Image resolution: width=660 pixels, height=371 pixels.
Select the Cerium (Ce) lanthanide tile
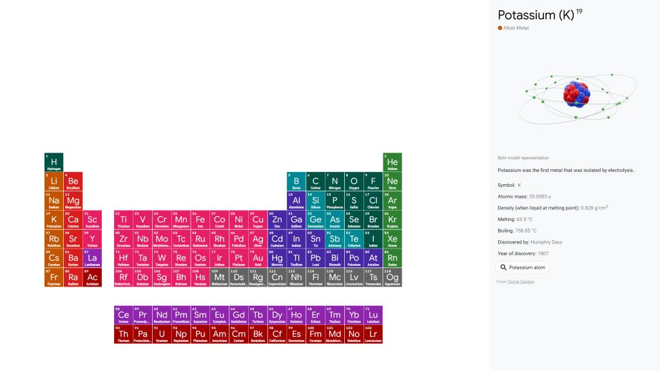(x=123, y=315)
